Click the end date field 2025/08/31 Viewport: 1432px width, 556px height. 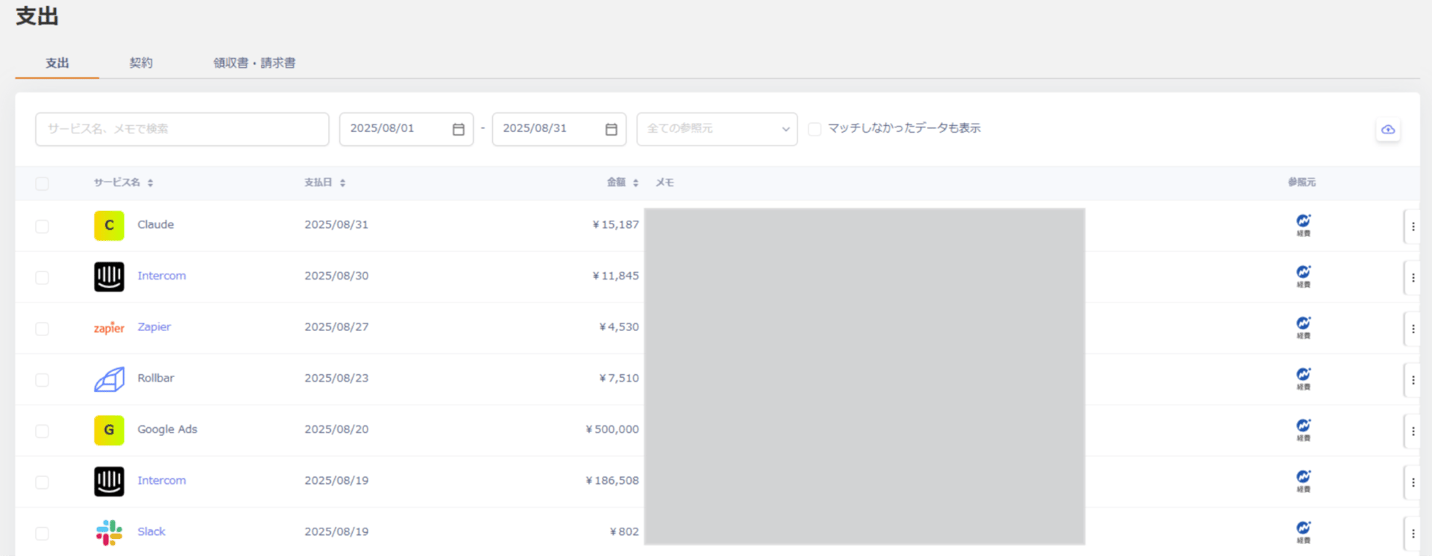click(x=559, y=129)
